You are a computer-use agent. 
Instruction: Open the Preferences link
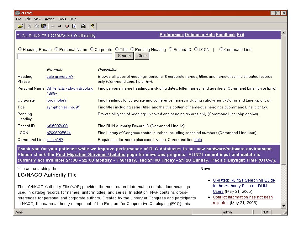tap(172, 35)
